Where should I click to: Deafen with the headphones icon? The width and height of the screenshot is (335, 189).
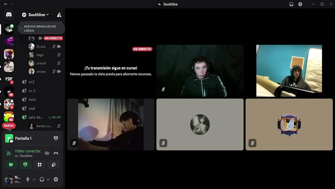click(x=42, y=180)
